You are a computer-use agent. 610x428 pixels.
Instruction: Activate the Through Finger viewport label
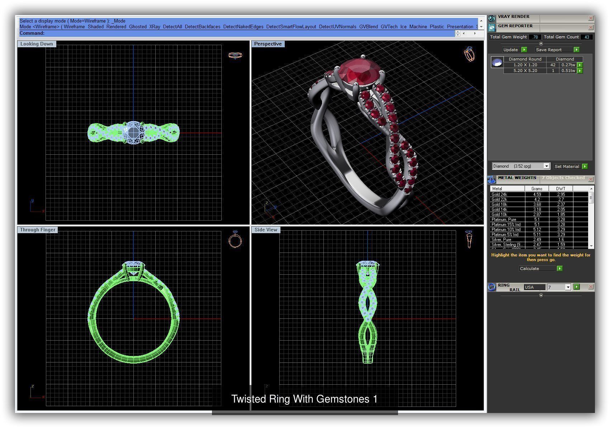point(38,230)
